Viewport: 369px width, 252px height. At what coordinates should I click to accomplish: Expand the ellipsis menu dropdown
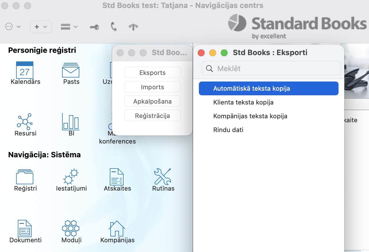click(13, 27)
